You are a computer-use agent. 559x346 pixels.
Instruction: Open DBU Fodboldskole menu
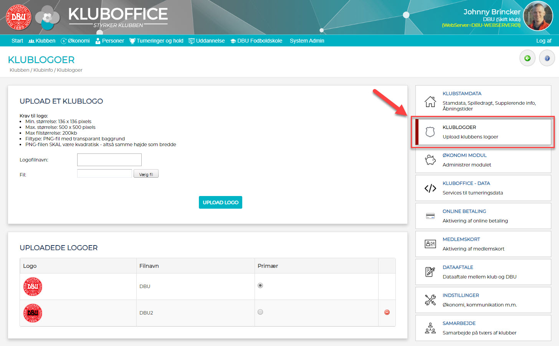click(256, 41)
